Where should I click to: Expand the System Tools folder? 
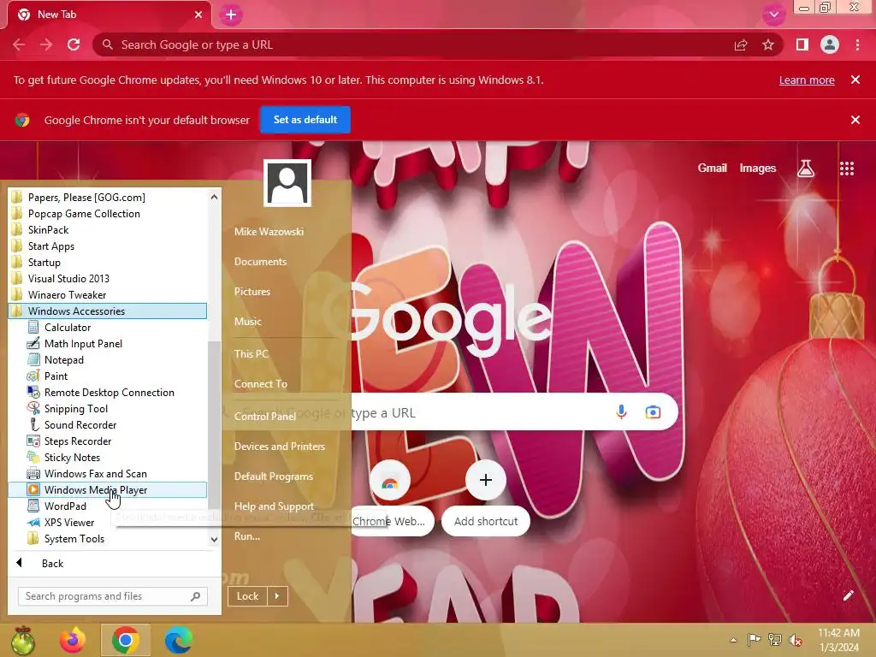click(x=74, y=539)
